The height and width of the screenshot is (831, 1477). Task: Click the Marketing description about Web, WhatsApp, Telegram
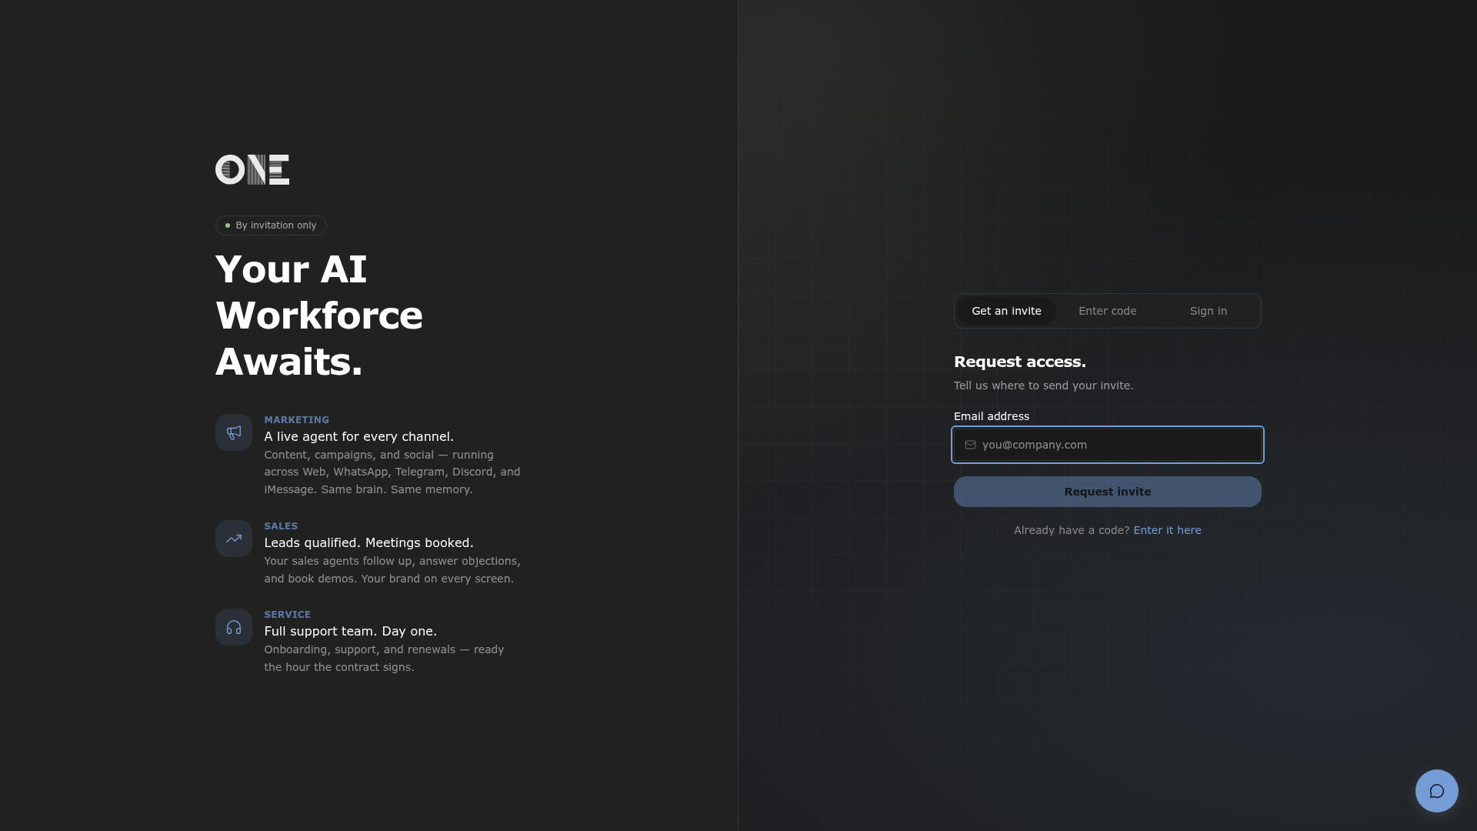[x=392, y=472]
